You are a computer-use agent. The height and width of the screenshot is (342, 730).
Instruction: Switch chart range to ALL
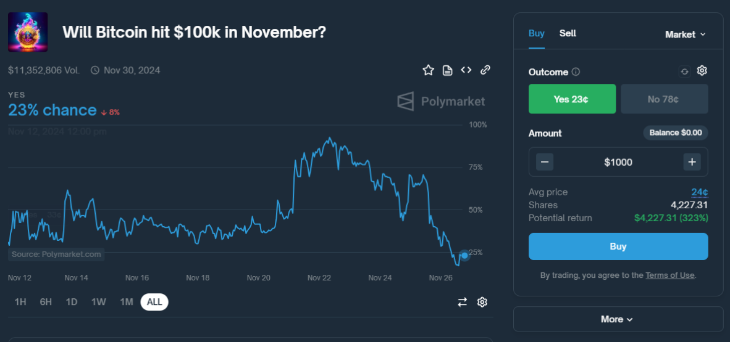click(154, 302)
